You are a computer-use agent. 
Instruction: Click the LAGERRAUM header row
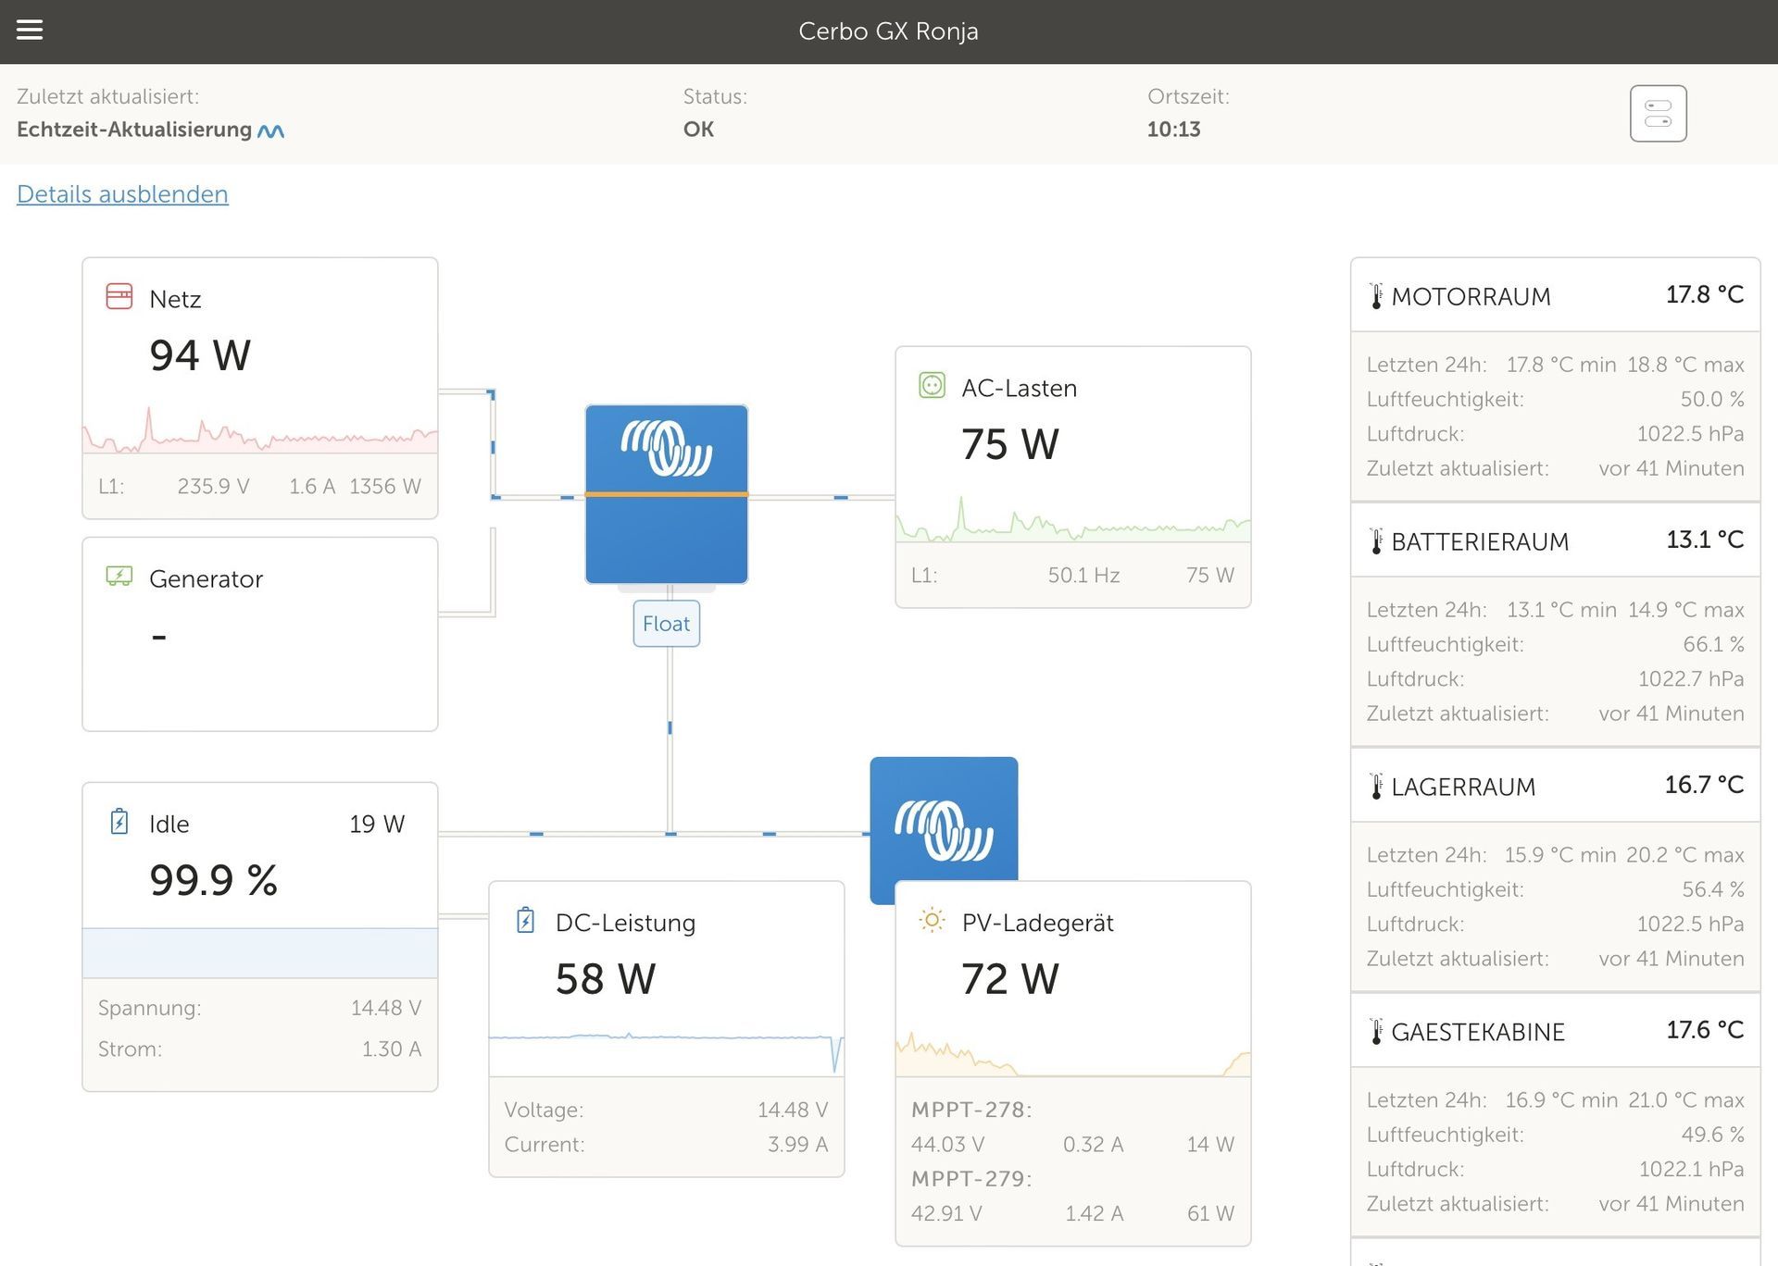(1556, 786)
